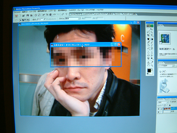177x133 pixels.
Task: Open the 選択範囲 menu
Action: pos(62,11)
